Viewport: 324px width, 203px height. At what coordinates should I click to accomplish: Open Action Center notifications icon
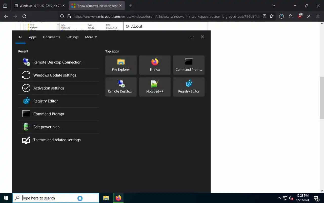[316, 198]
